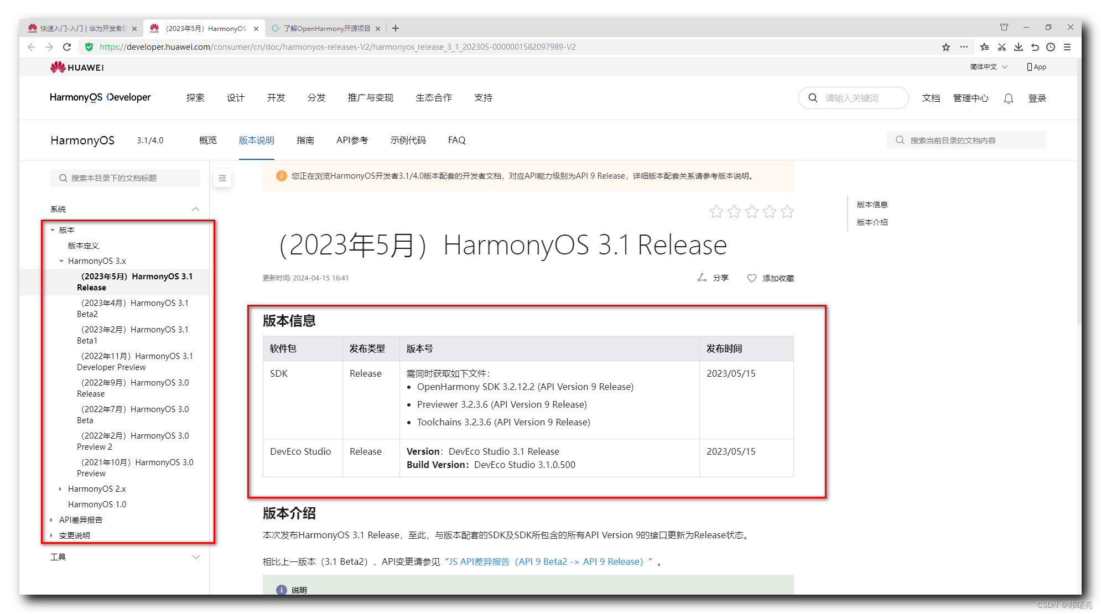Click the share icon

click(x=702, y=278)
